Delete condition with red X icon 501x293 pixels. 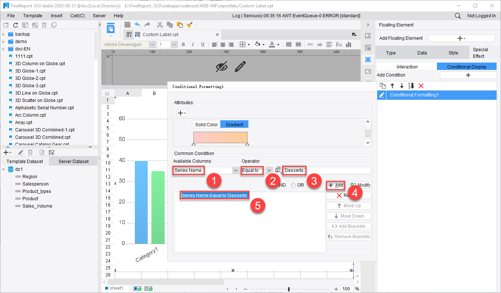421,86
